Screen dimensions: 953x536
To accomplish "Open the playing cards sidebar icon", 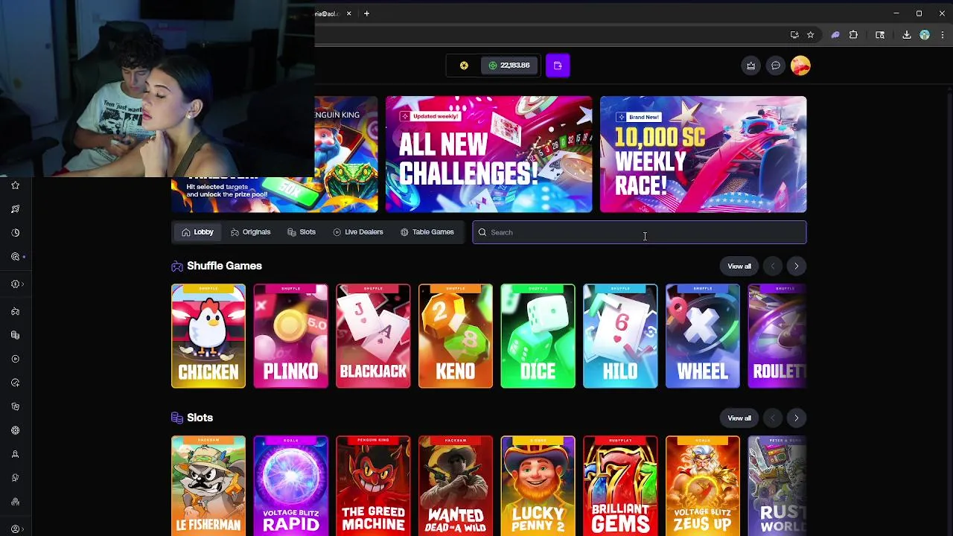I will click(x=15, y=406).
